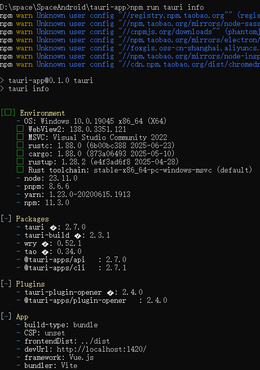Click the 'App' section heading
This screenshot has width=260, height=370.
click(x=22, y=317)
